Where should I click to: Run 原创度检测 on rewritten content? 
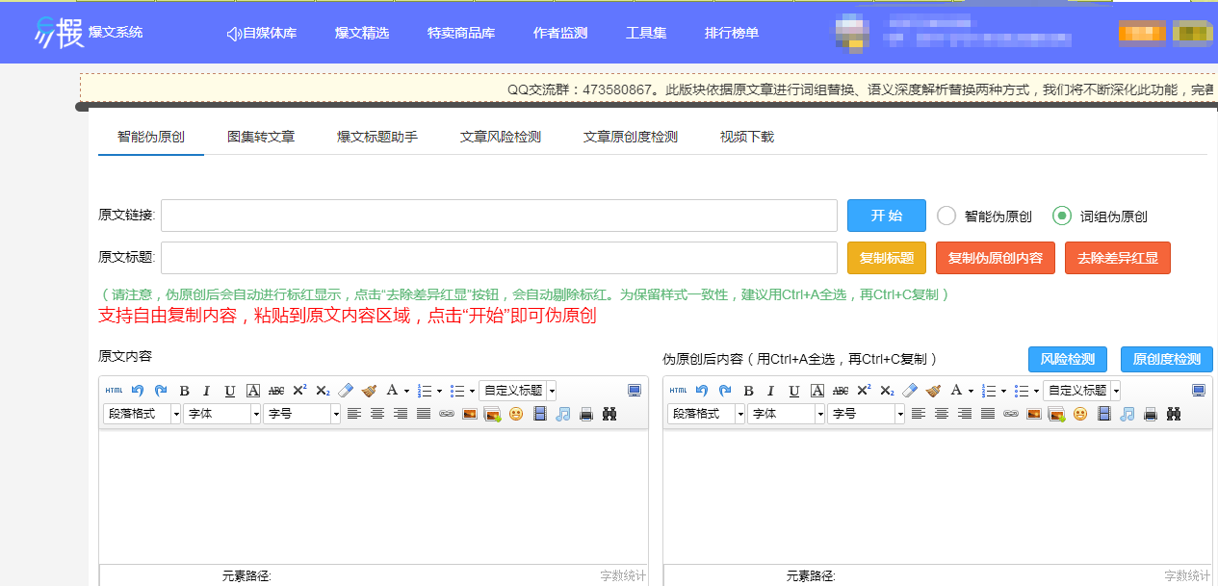1167,359
